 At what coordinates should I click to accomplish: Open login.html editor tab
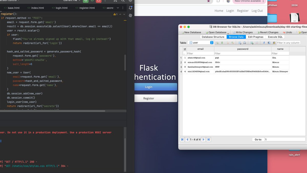click(x=60, y=8)
